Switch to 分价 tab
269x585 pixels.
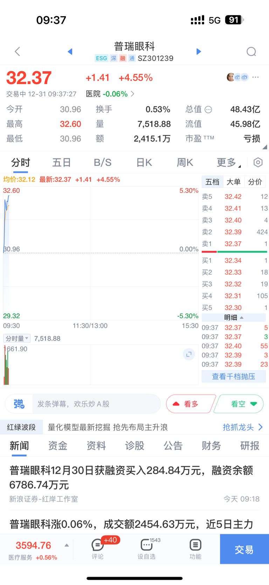(255, 182)
